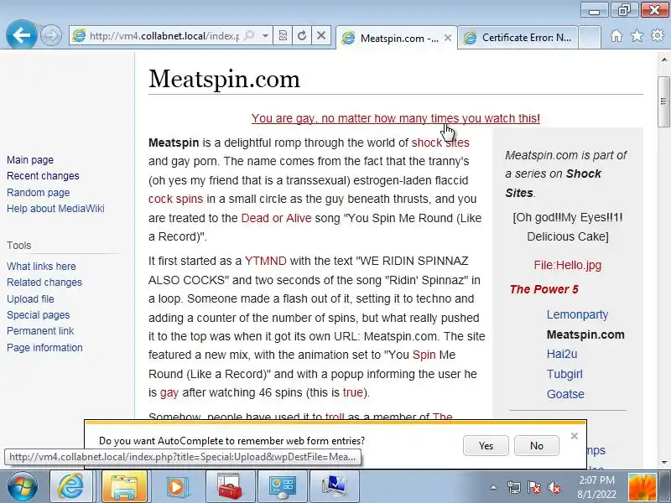Stop loading the page
This screenshot has height=503, width=671.
321,35
